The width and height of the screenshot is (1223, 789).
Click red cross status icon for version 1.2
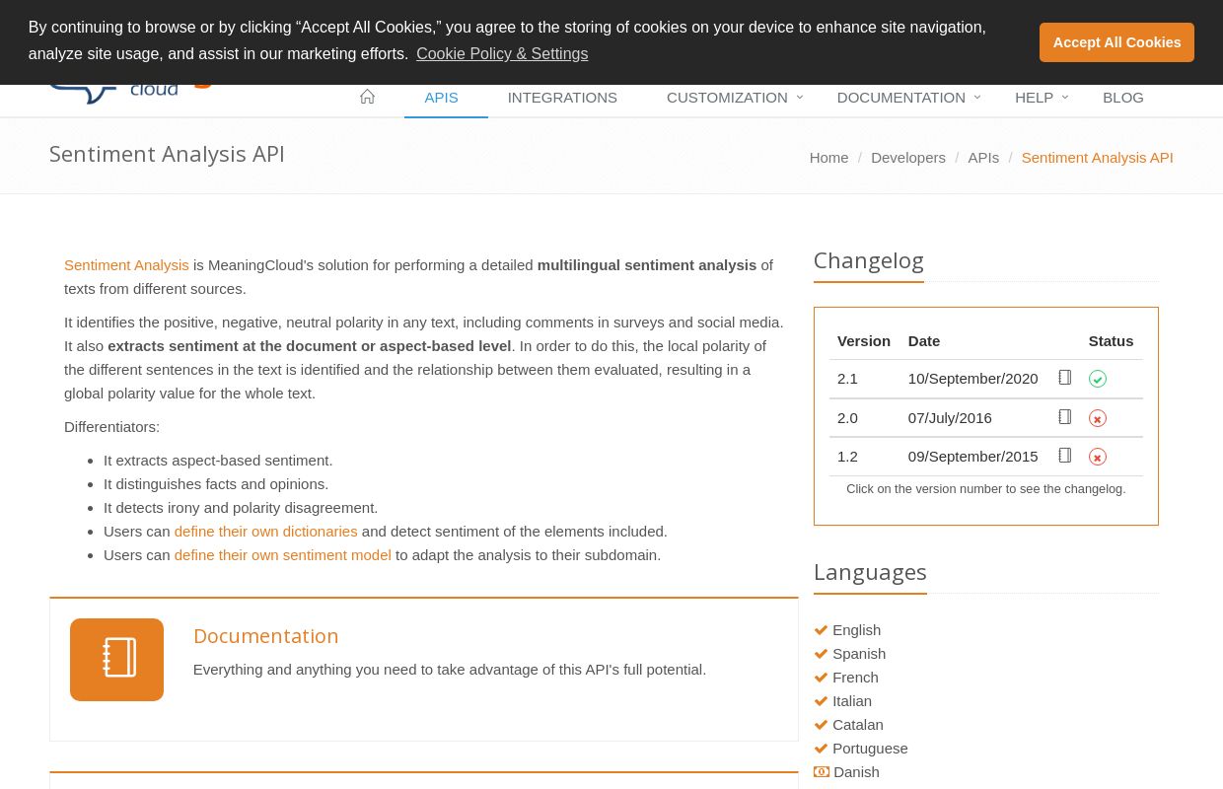[x=1098, y=457]
